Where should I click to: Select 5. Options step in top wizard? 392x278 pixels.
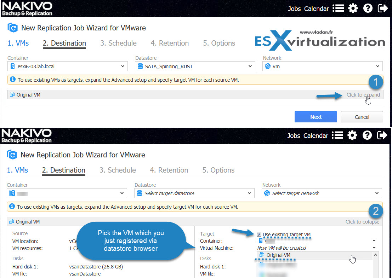219,43
